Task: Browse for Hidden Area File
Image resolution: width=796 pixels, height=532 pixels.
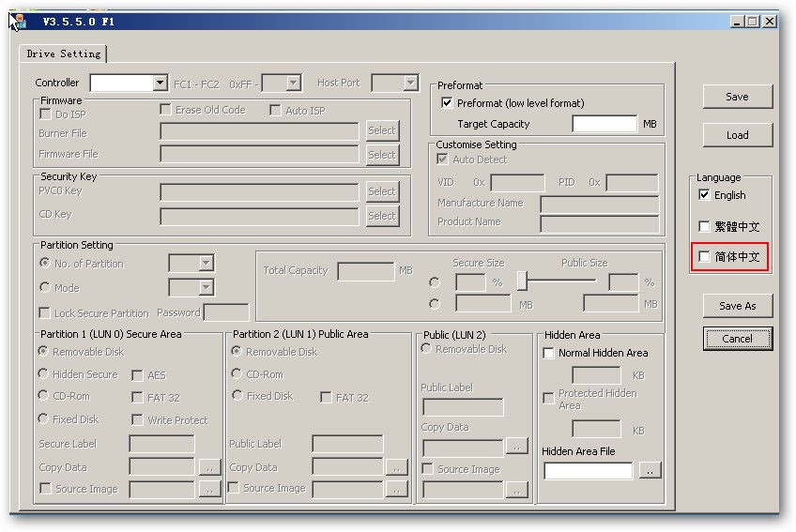Action: tap(650, 471)
